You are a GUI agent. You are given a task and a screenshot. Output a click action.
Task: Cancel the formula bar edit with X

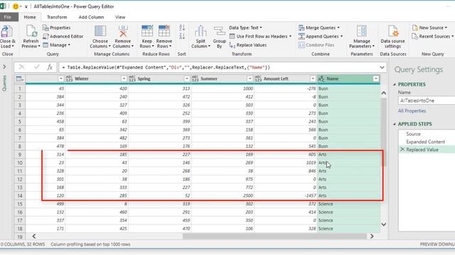point(22,67)
